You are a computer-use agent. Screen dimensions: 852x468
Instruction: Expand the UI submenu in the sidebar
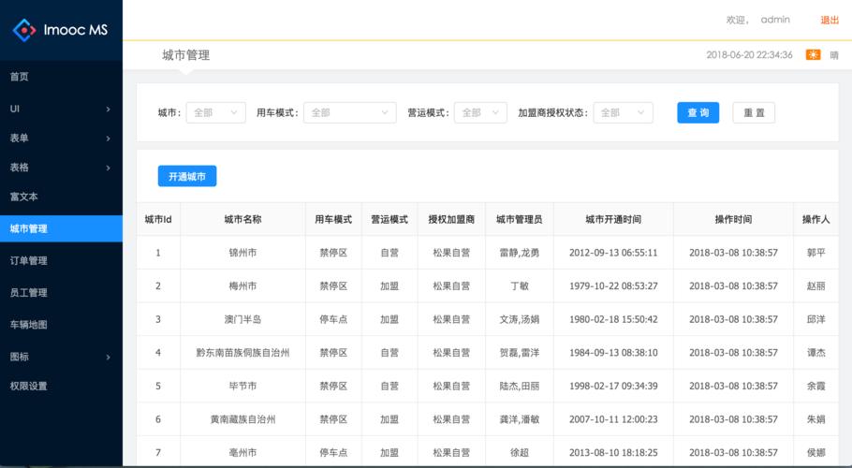pyautogui.click(x=62, y=109)
